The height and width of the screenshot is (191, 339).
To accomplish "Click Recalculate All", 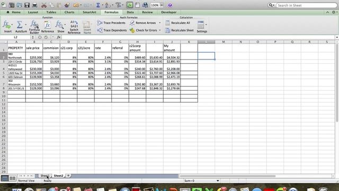I will tap(178, 23).
